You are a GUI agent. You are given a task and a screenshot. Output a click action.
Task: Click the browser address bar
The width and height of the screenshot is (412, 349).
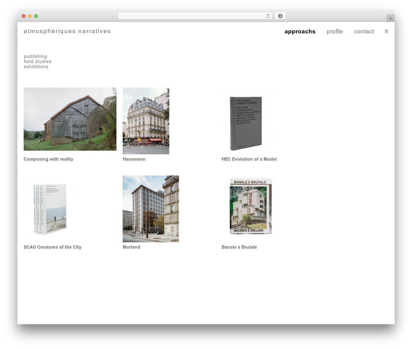click(x=195, y=16)
